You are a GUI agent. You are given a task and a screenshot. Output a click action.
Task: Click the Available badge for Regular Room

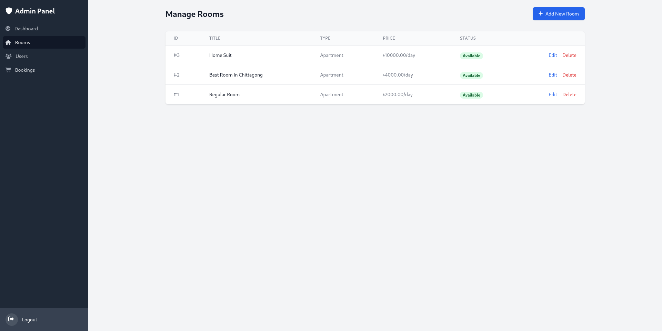(471, 95)
